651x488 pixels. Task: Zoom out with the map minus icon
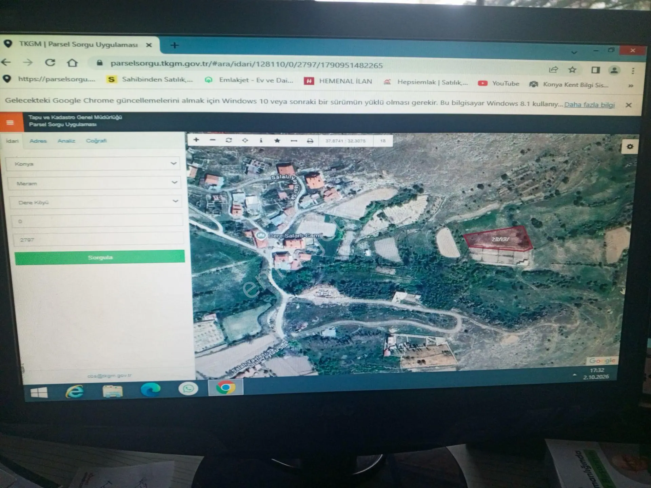pos(213,140)
